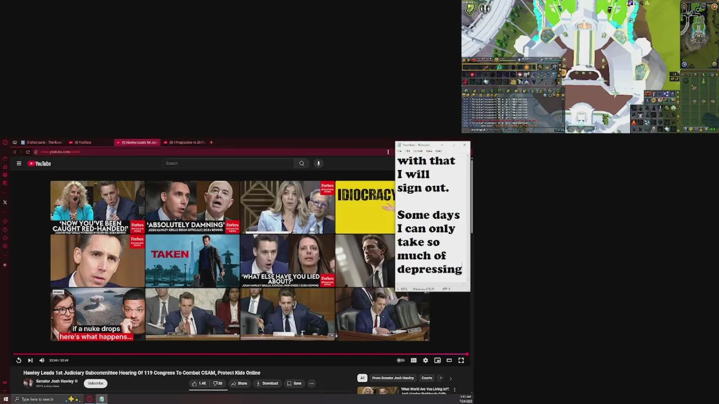Switch the video to miniplayer
This screenshot has height=404, width=719.
[437, 360]
